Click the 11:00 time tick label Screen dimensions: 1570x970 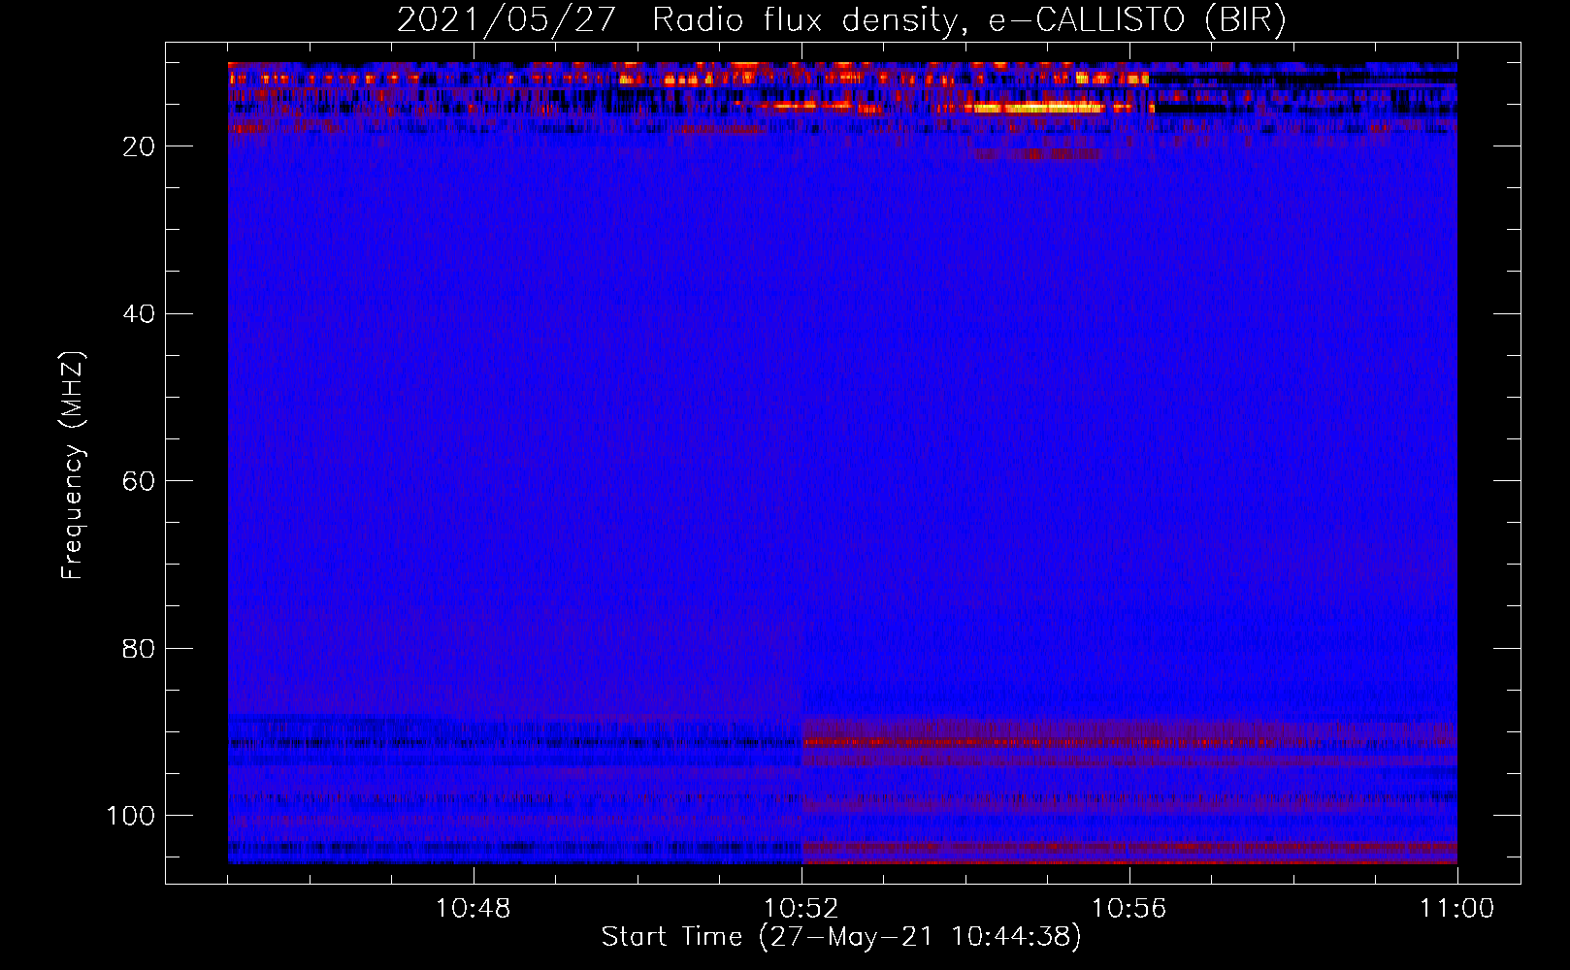click(x=1457, y=909)
